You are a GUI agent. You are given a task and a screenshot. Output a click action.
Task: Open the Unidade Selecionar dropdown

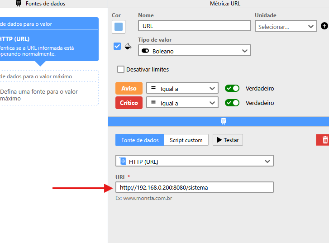click(x=286, y=27)
